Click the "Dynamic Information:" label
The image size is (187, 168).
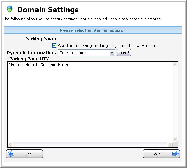pyautogui.click(x=31, y=52)
